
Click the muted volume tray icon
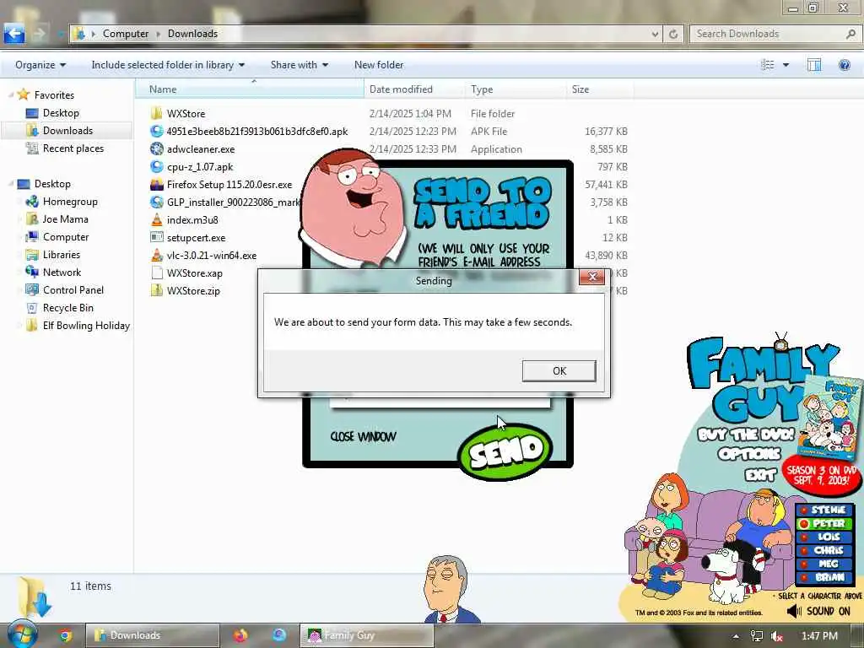click(x=777, y=636)
